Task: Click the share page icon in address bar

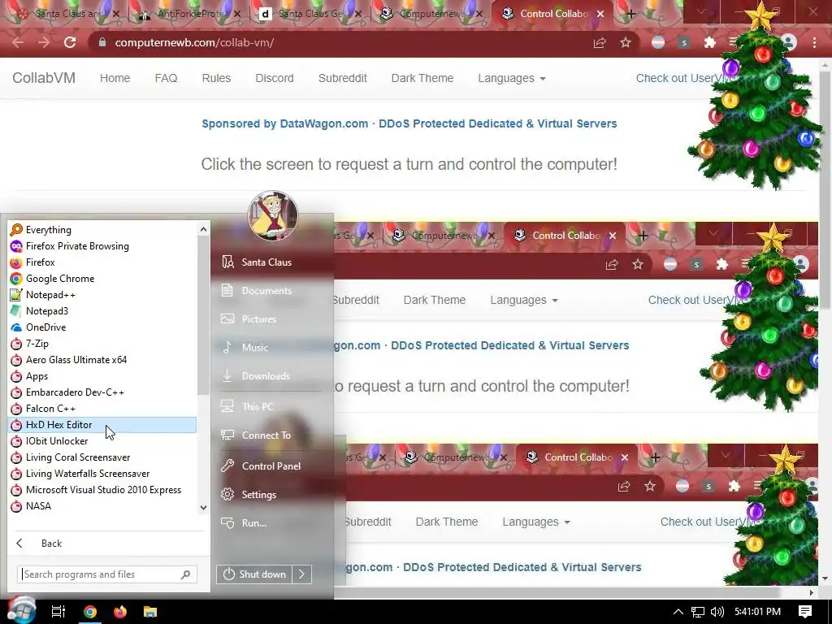Action: [600, 42]
